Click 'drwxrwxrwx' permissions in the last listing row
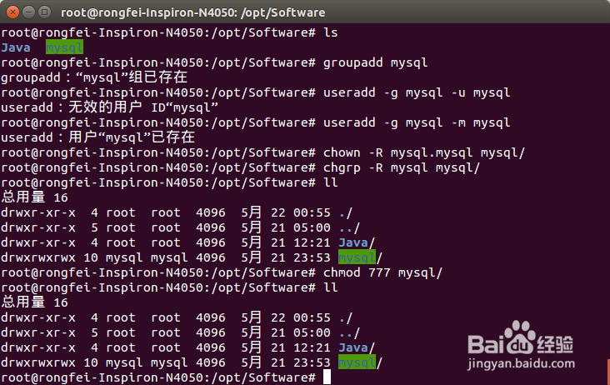Image resolution: width=610 pixels, height=385 pixels. click(38, 362)
